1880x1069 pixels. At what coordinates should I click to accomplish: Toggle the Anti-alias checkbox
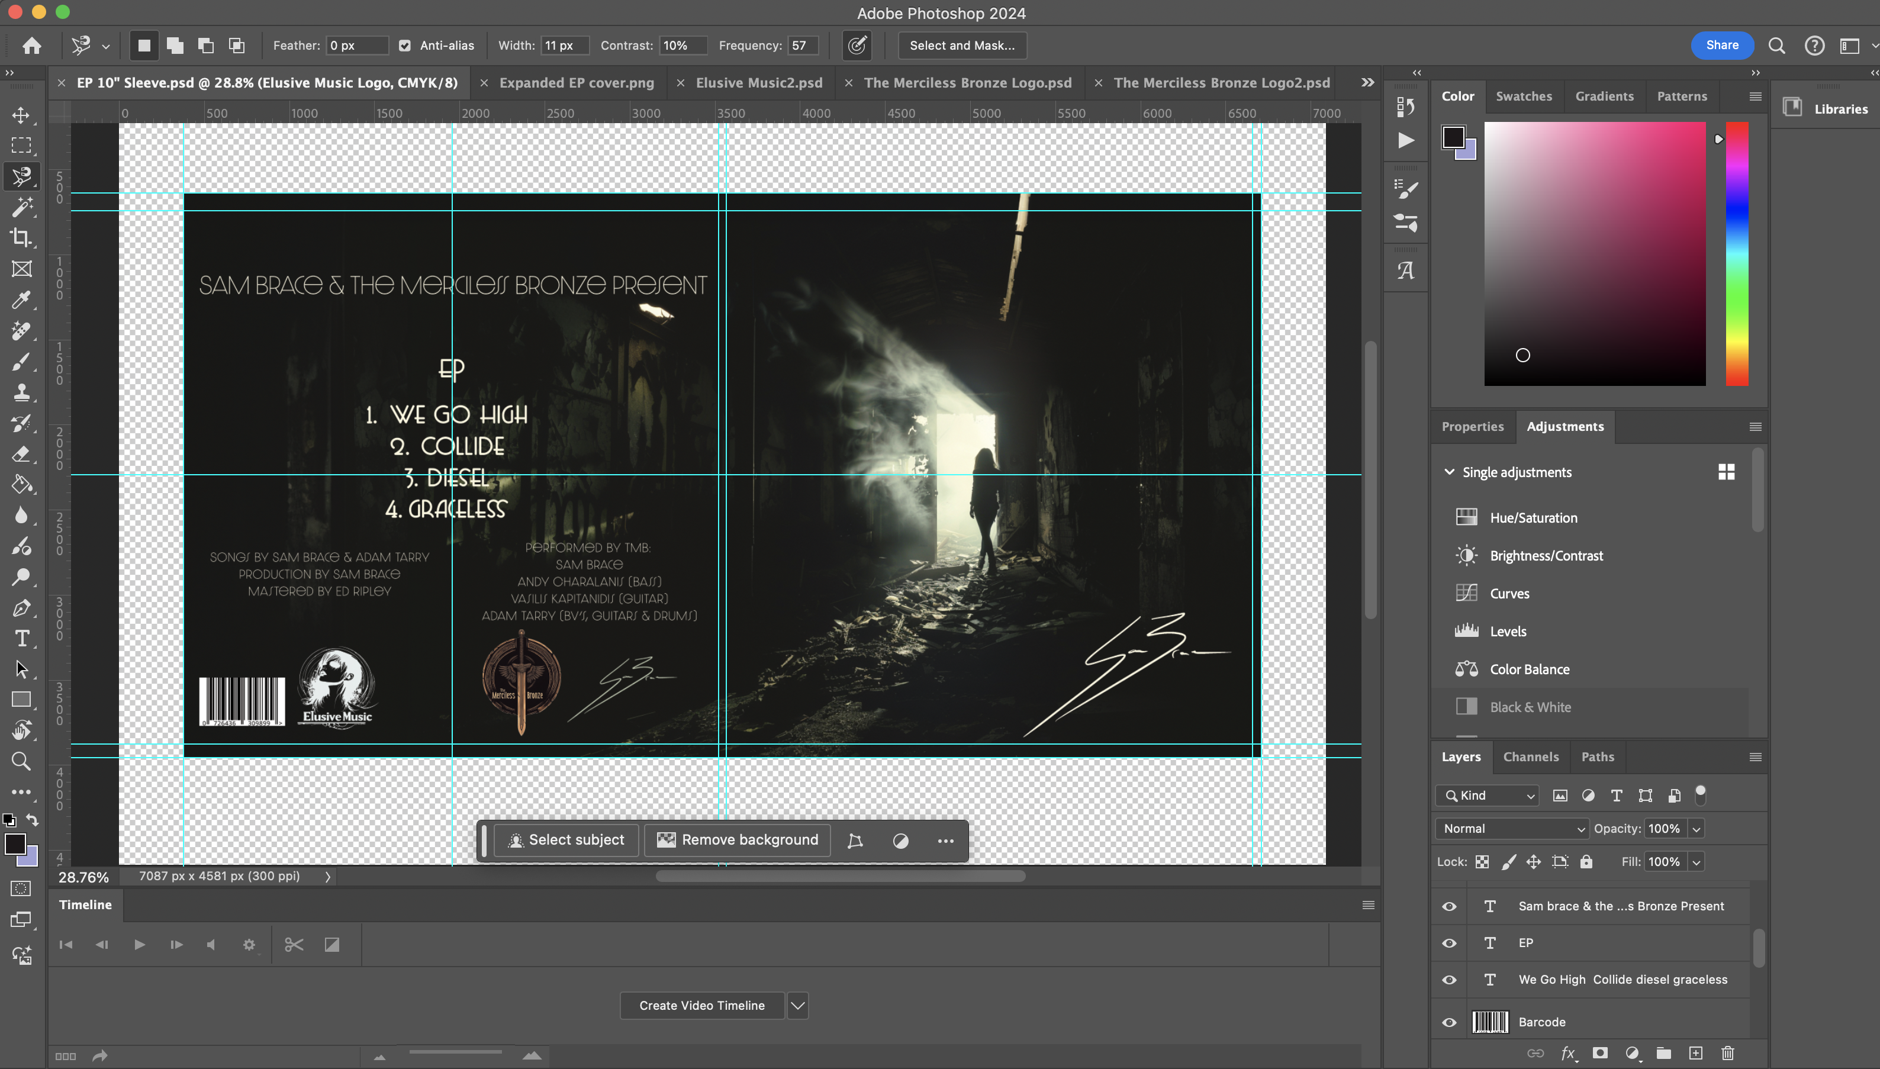[404, 46]
